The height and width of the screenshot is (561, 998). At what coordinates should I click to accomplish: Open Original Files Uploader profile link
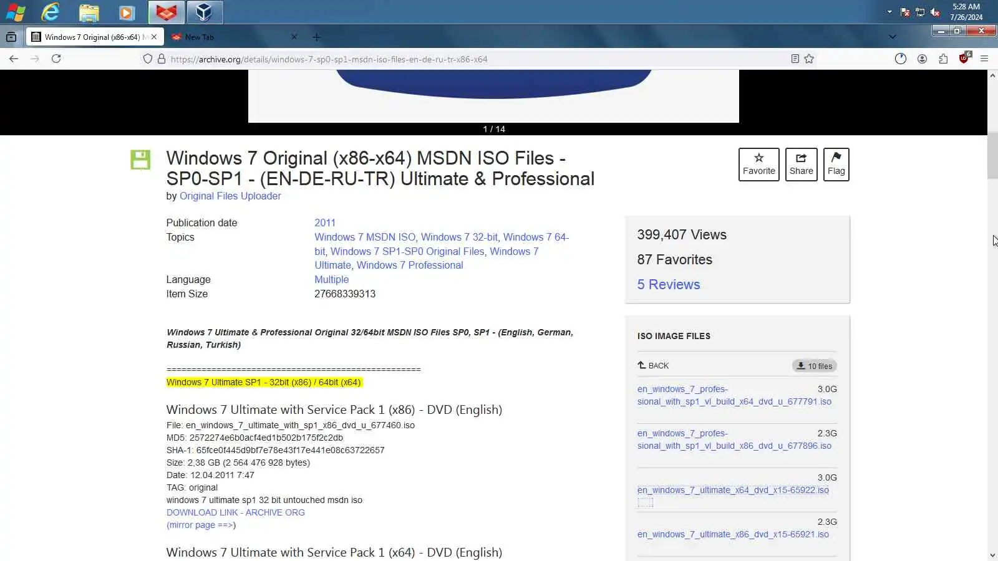click(230, 196)
